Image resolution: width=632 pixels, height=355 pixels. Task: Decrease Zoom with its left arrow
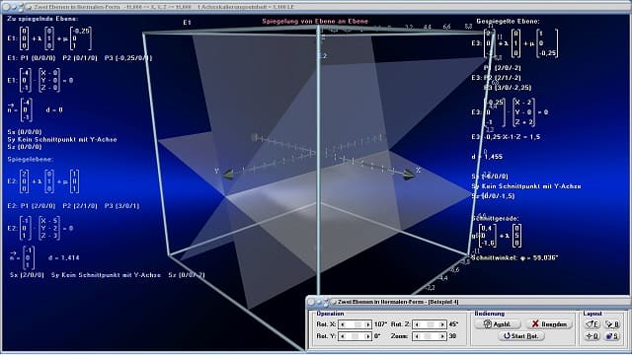pos(417,336)
